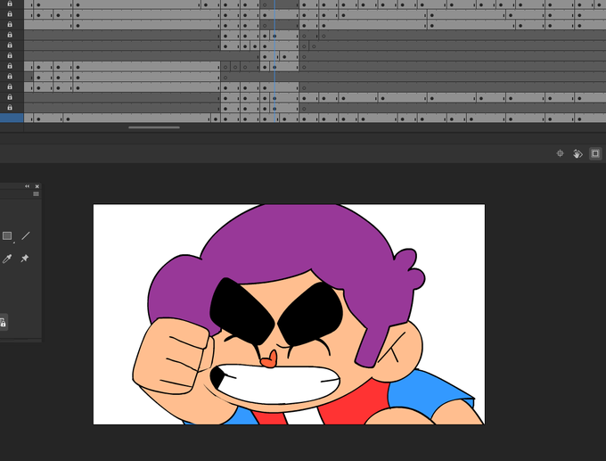The image size is (606, 461).
Task: Select the Rectangle tool
Action: coord(7,236)
